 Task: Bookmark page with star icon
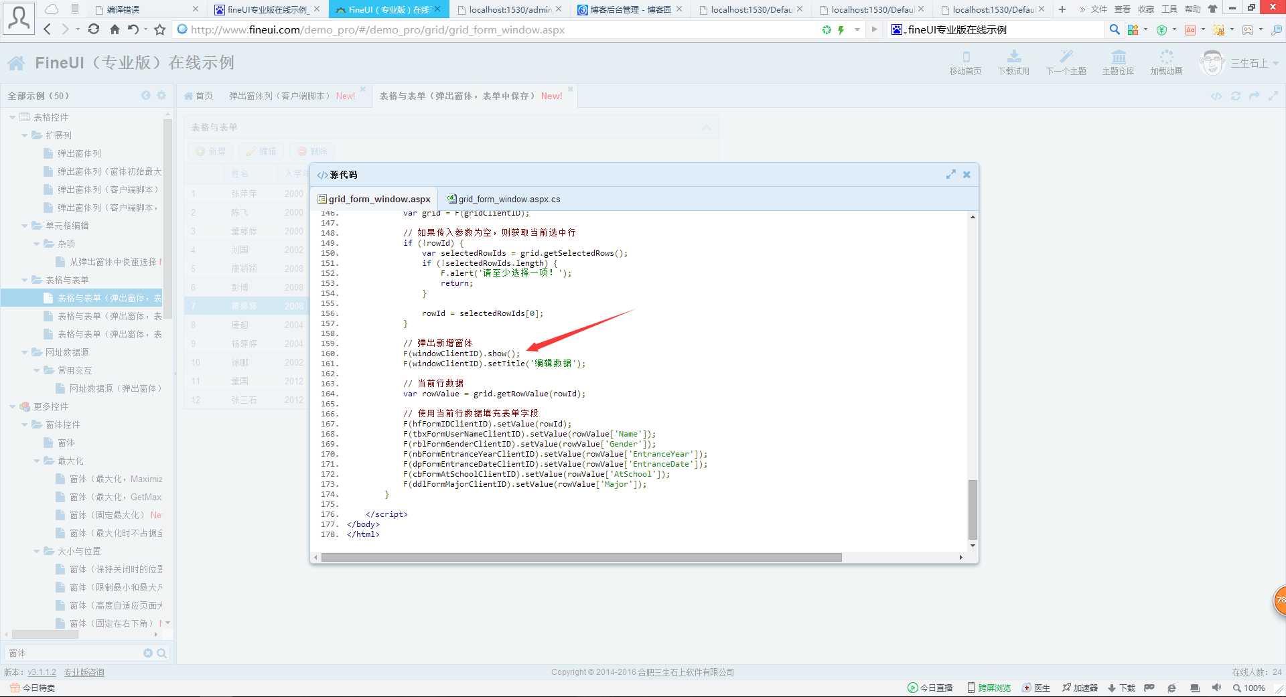[x=159, y=29]
